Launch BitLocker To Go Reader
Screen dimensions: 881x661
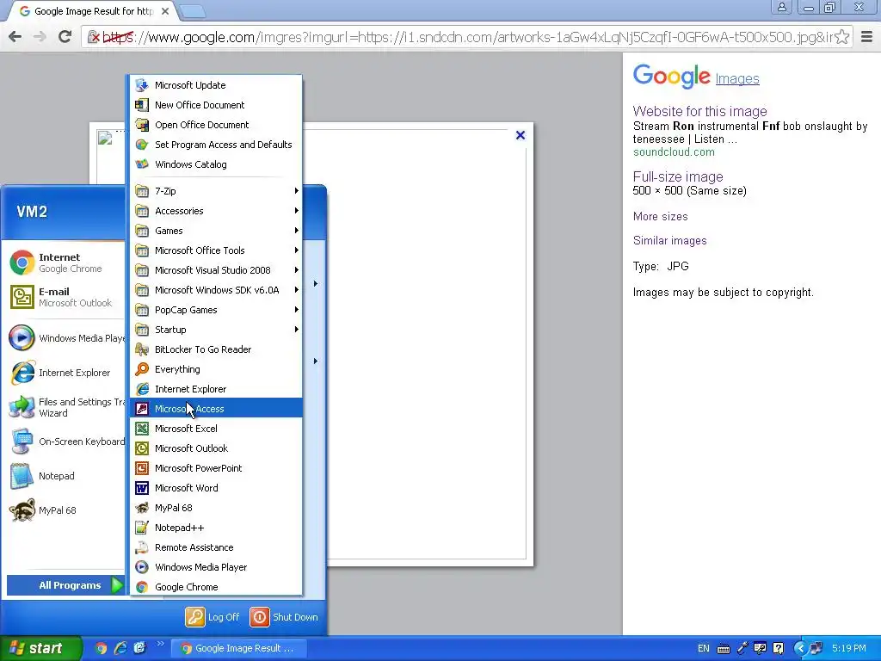pos(216,349)
